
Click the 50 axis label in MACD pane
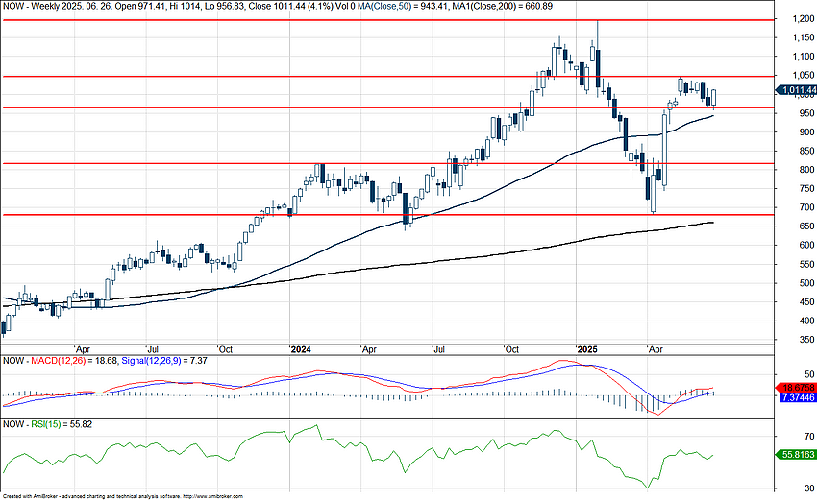tap(809, 374)
